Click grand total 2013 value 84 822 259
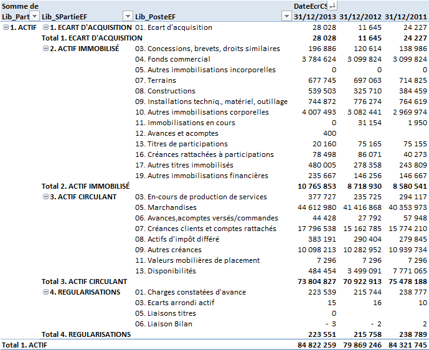 coord(317,345)
